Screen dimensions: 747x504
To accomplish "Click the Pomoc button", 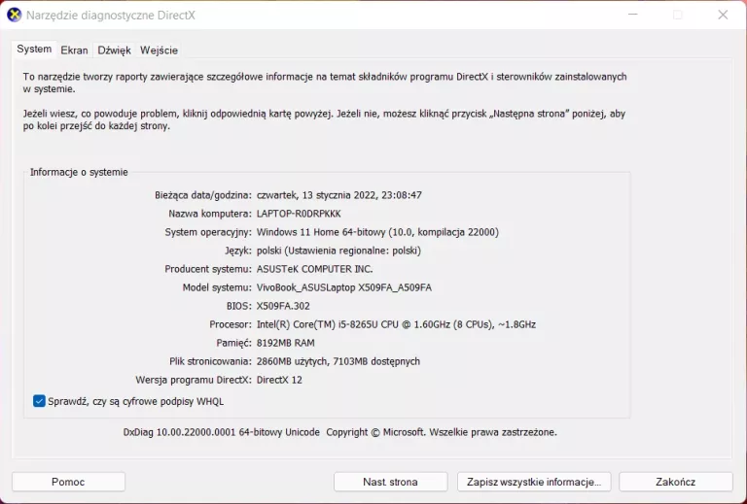I will [68, 482].
